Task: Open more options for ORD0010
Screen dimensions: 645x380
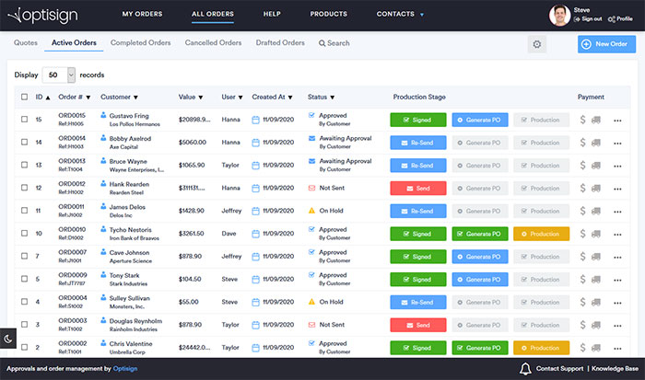Action: (617, 234)
